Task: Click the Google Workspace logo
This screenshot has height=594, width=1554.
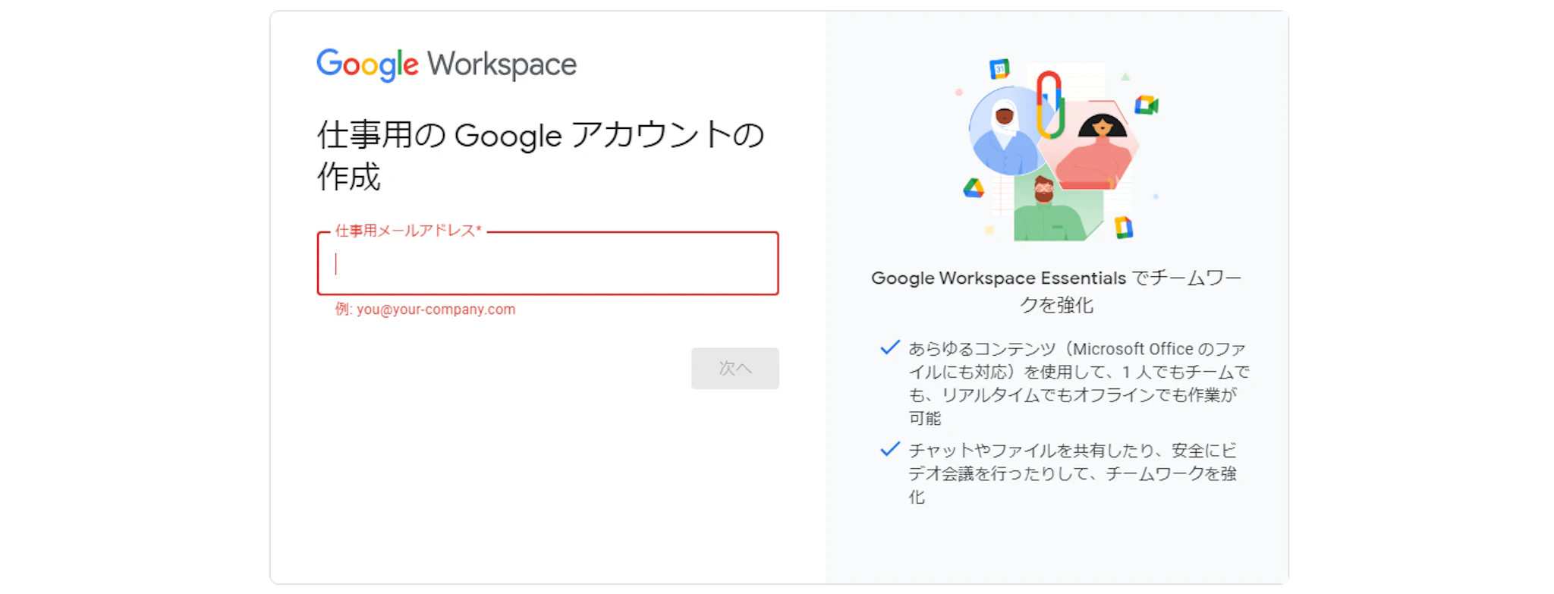Action: pyautogui.click(x=446, y=64)
